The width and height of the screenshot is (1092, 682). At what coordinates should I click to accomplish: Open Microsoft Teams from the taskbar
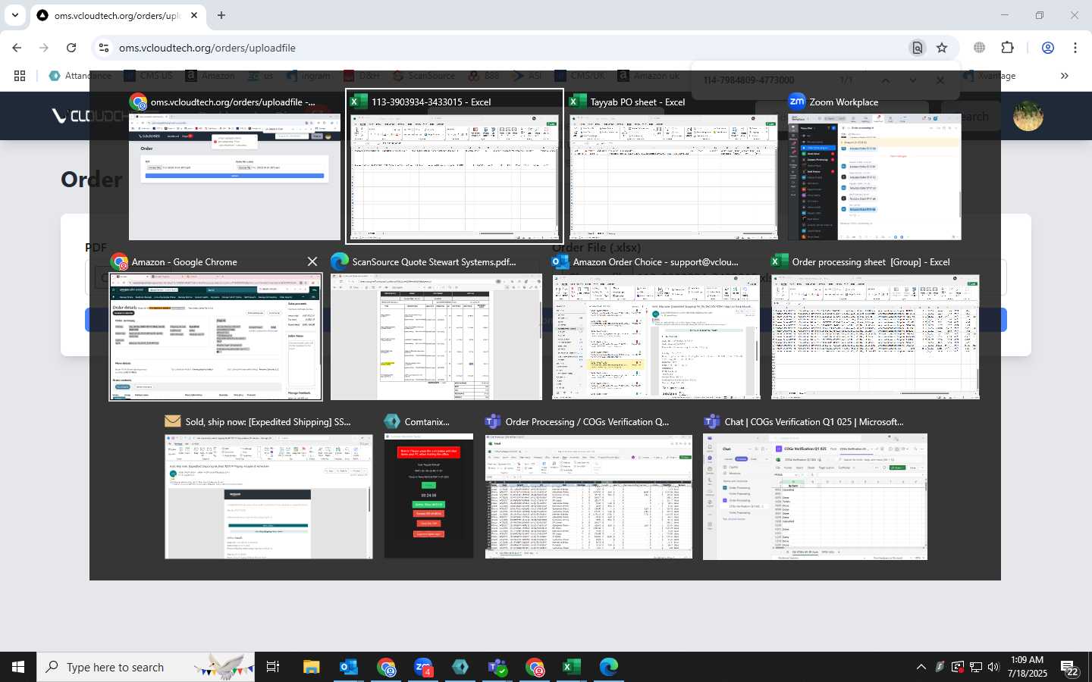coord(497,667)
